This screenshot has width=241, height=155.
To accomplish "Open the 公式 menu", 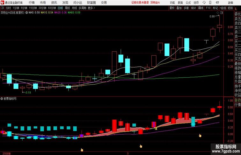I will (188, 3).
